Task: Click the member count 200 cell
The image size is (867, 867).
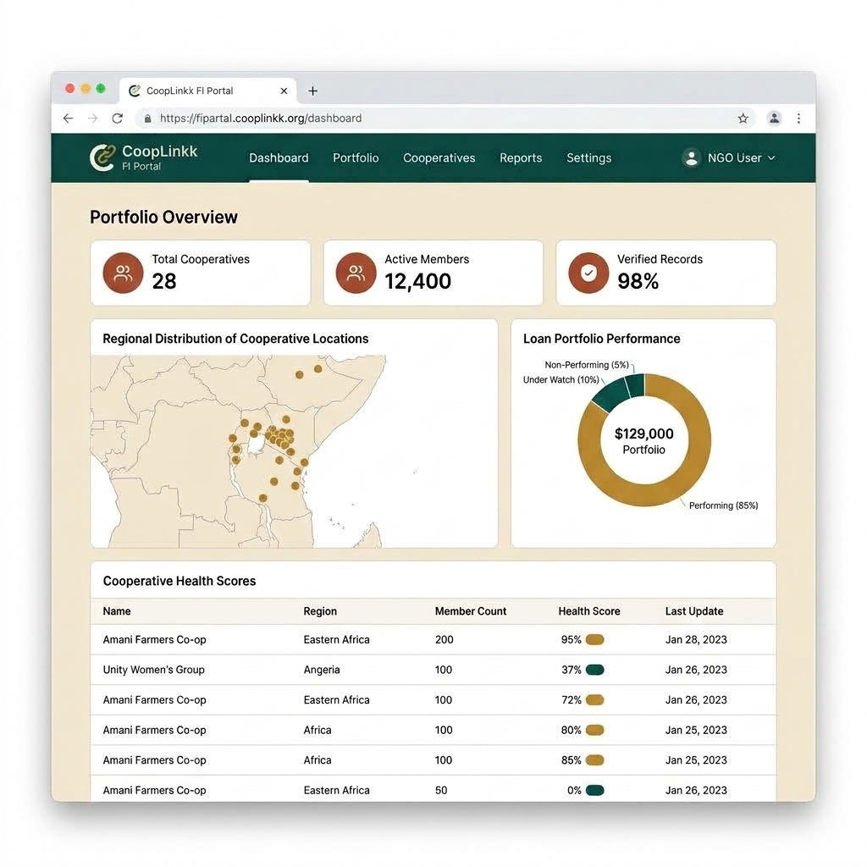Action: tap(444, 640)
